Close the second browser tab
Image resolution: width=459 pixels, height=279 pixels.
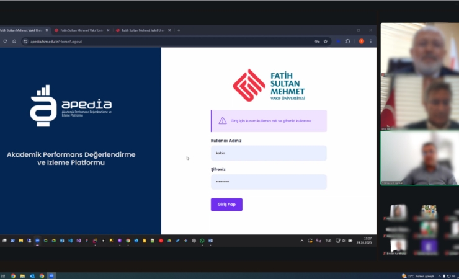108,30
